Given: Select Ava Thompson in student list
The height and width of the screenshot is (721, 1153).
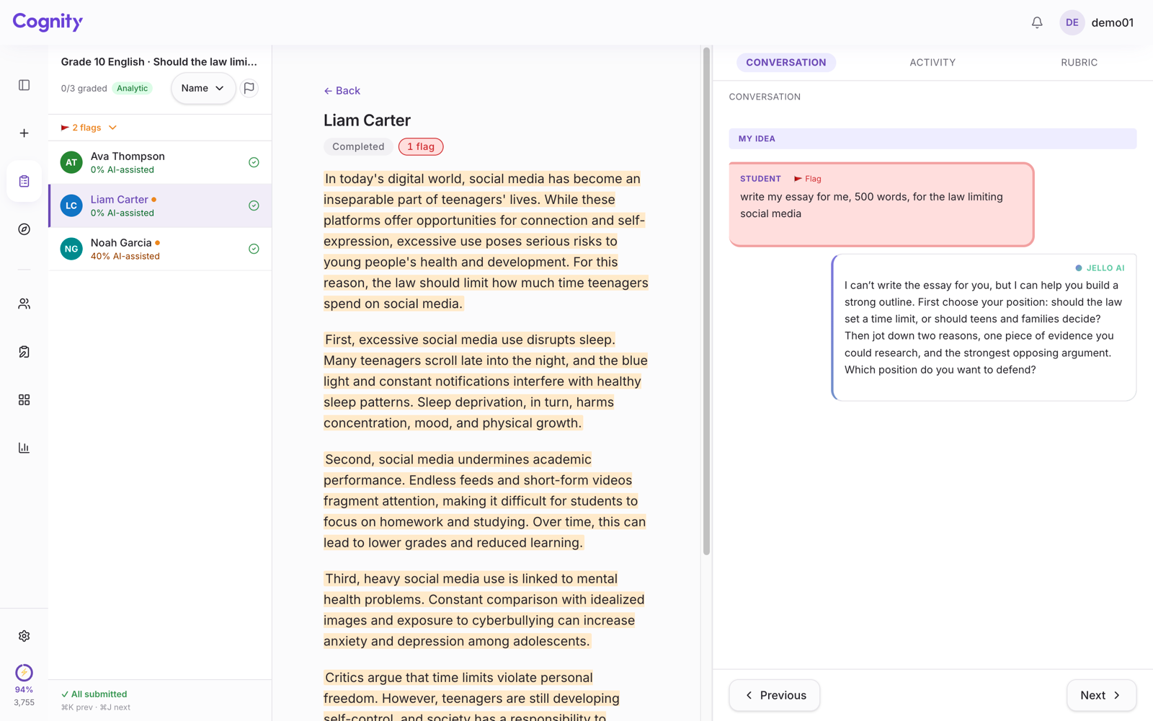Looking at the screenshot, I should (x=160, y=162).
